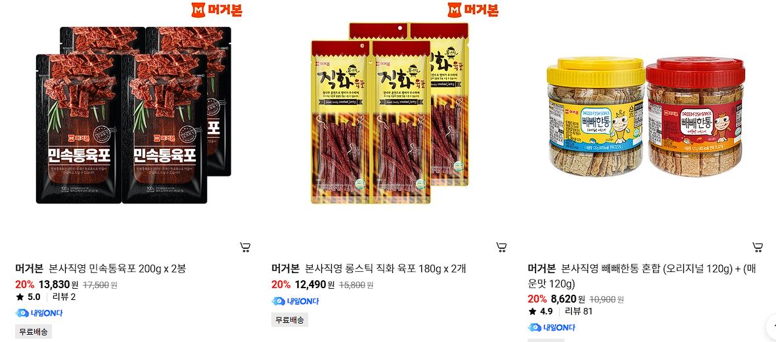Click cart icon for 빼빼한통 혼합 product
This screenshot has height=342, width=776.
pos(757,247)
